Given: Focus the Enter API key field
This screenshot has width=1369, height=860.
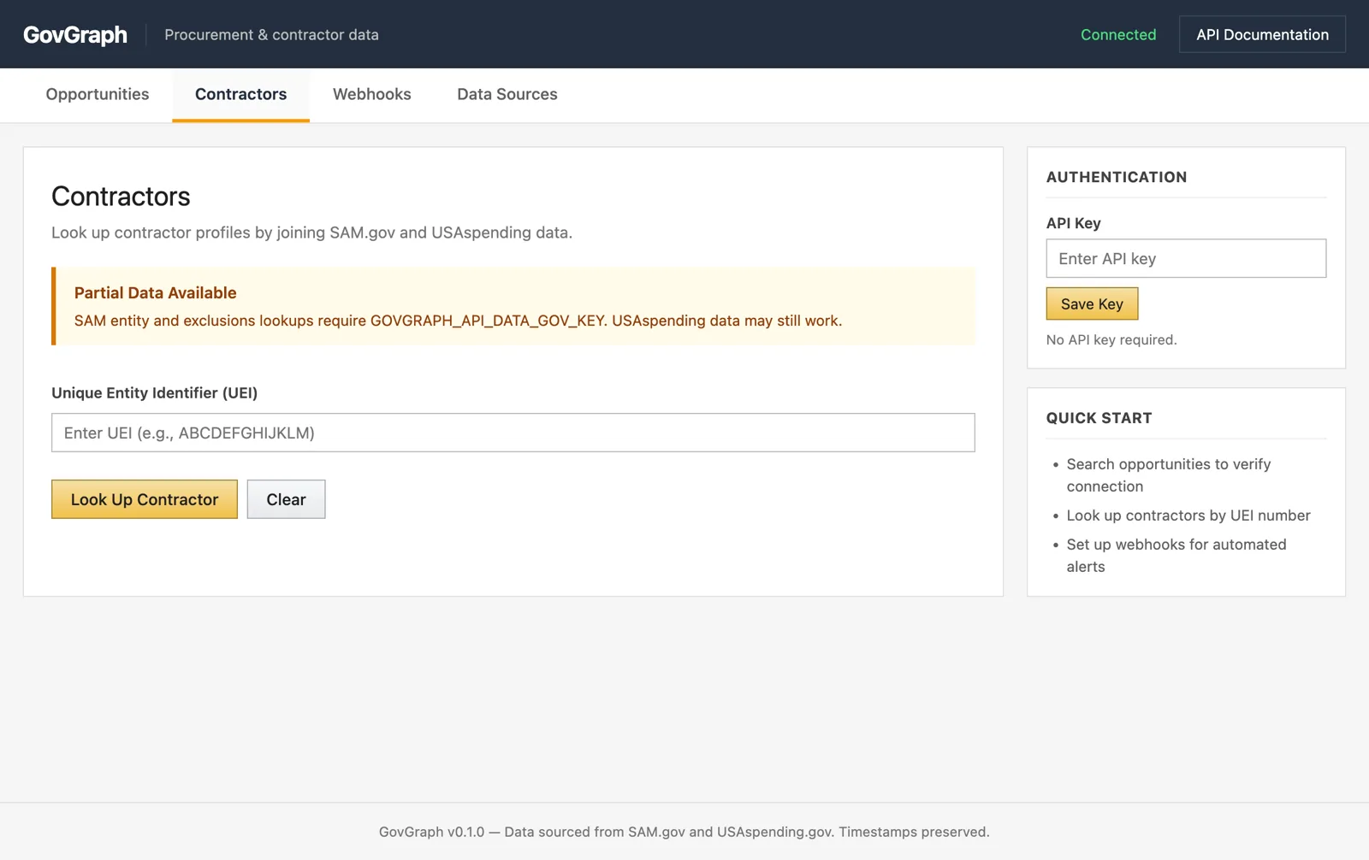Looking at the screenshot, I should (1186, 258).
